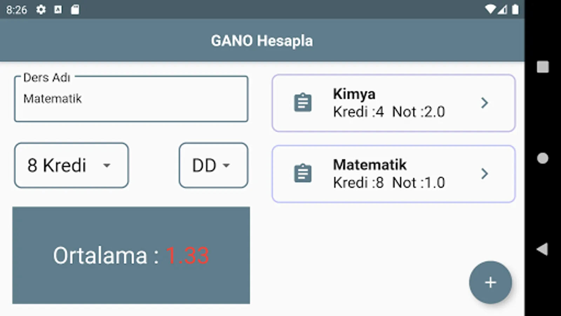
Task: Tap the floating plus add button
Action: coord(490,282)
